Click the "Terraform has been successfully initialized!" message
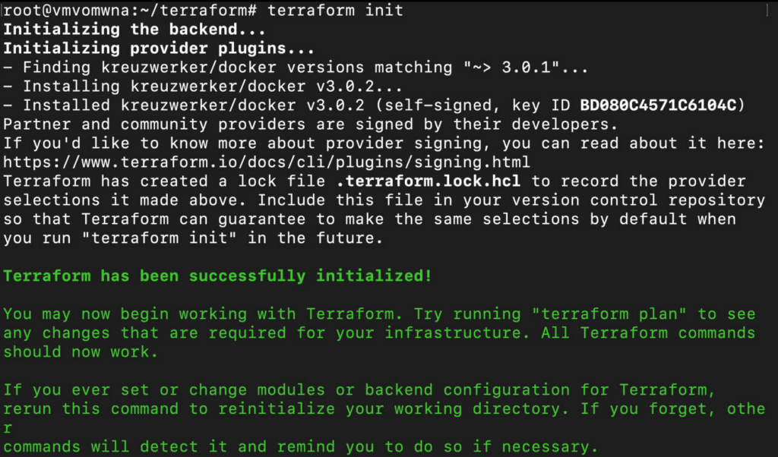This screenshot has width=778, height=457. coord(217,276)
